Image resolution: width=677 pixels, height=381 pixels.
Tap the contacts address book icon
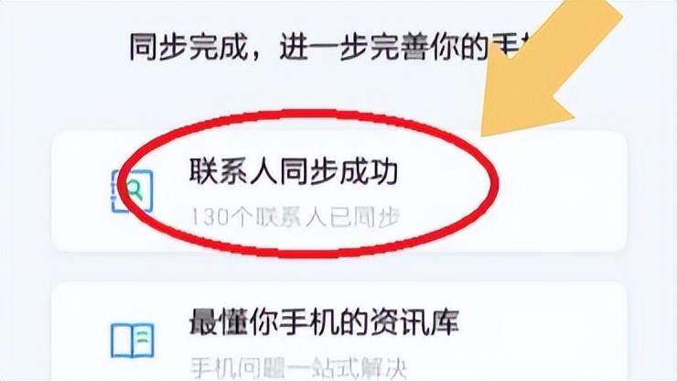tap(132, 191)
